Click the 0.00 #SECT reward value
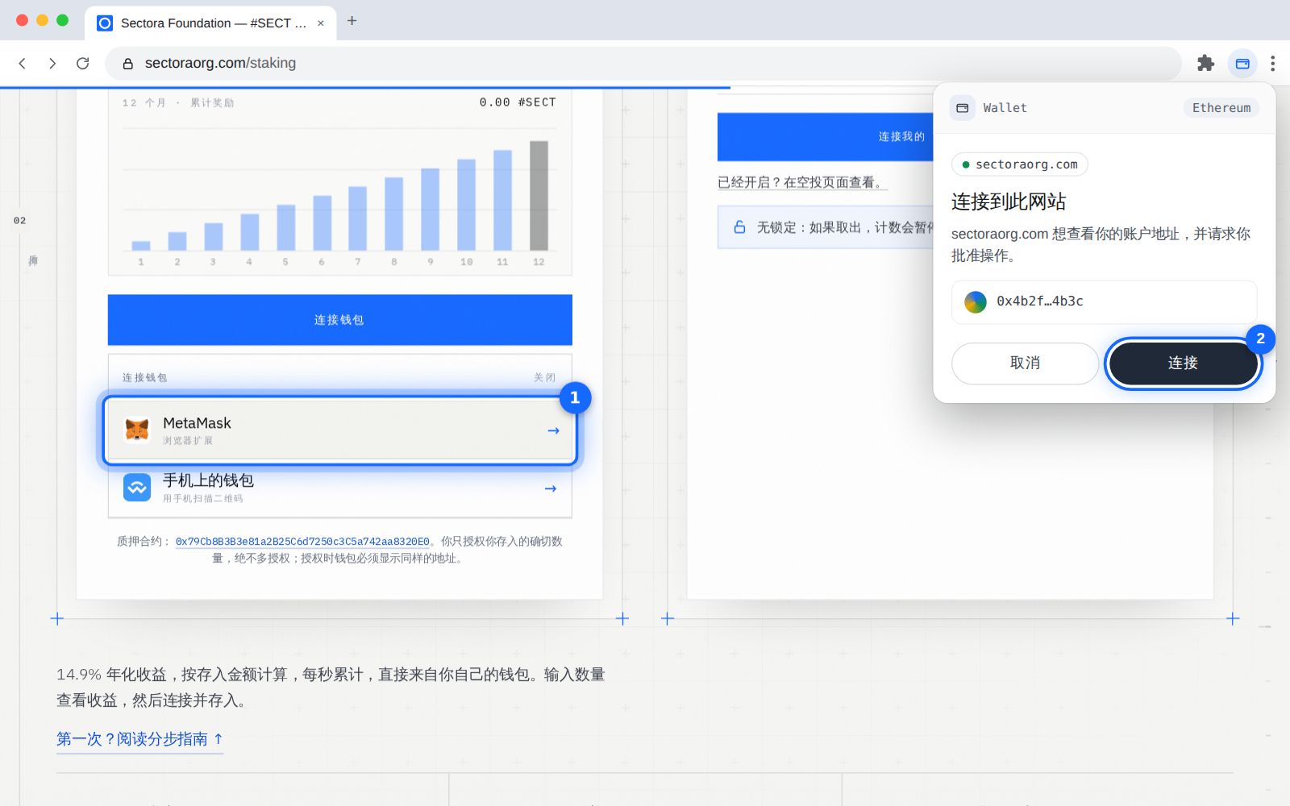 click(518, 102)
